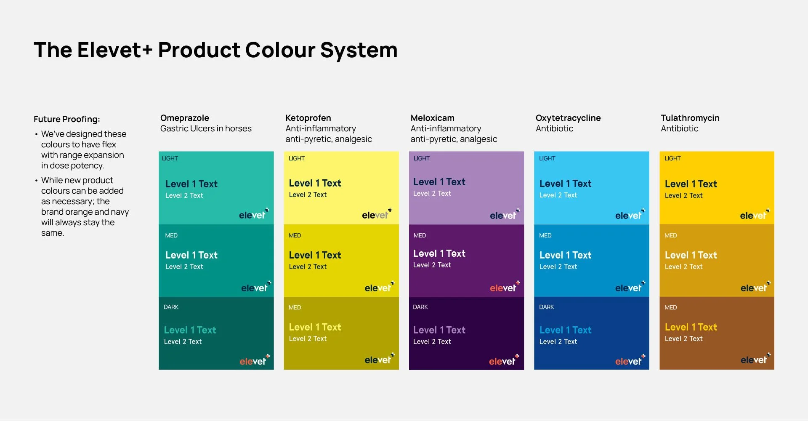Click the elevet logo on the light yellow Ketoprofen swatch

coord(377,214)
